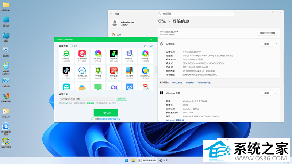
Task: Click the 24H2 version number text
Action: (x=185, y=105)
